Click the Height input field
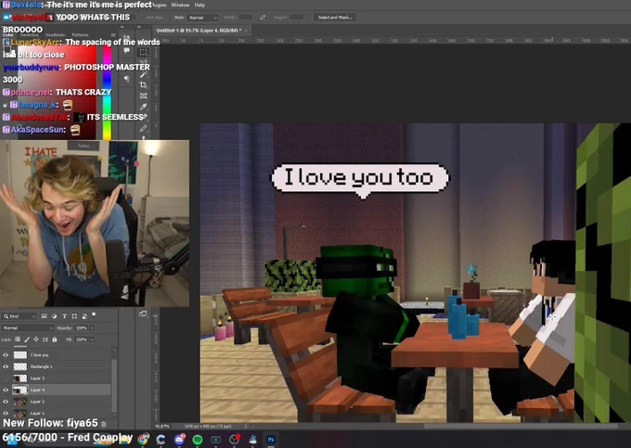This screenshot has width=631, height=448. [297, 18]
